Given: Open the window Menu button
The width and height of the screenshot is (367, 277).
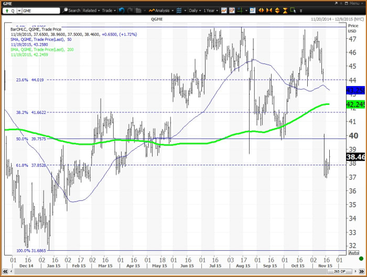Looking at the screenshot, I should pos(354,3).
